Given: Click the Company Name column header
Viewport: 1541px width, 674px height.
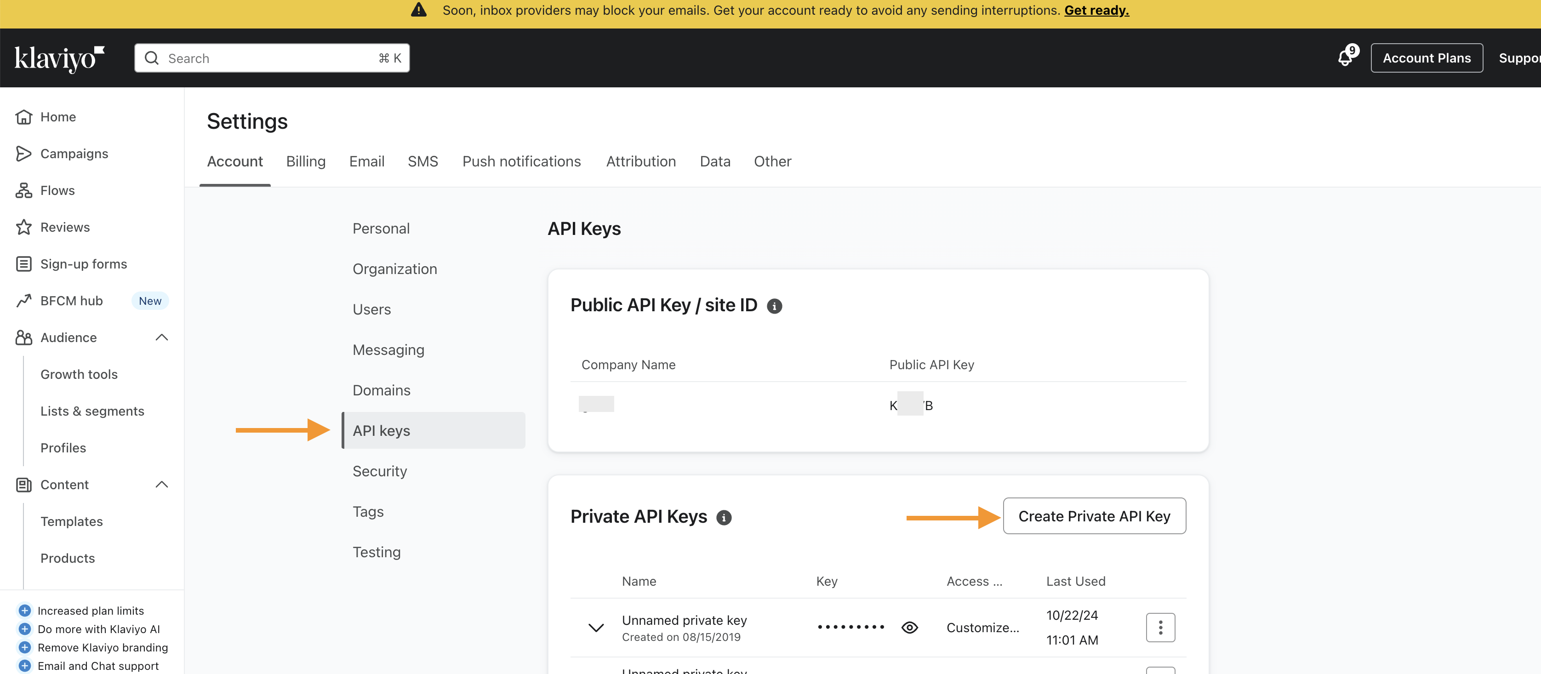Looking at the screenshot, I should tap(628, 365).
